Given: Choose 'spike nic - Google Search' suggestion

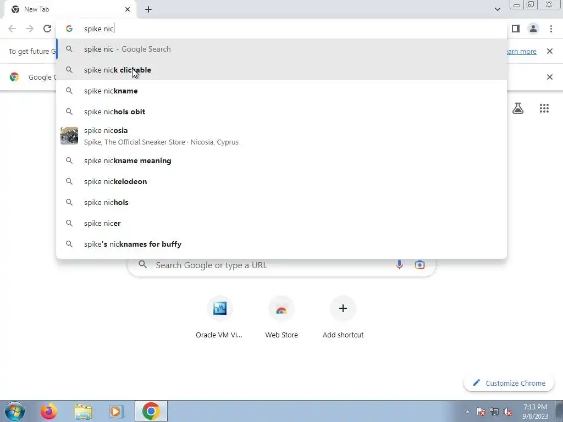Looking at the screenshot, I should click(x=281, y=49).
